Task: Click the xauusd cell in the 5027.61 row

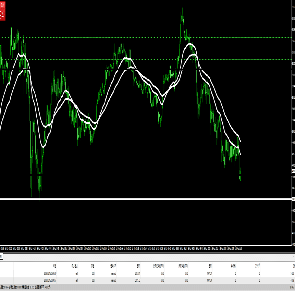Action: coord(114,273)
